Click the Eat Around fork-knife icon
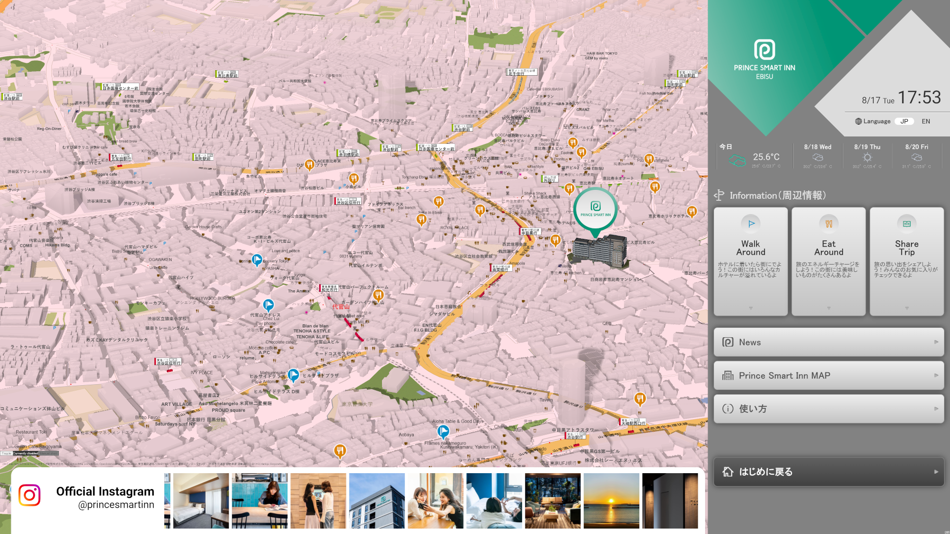Viewport: 950px width, 534px height. 829,223
